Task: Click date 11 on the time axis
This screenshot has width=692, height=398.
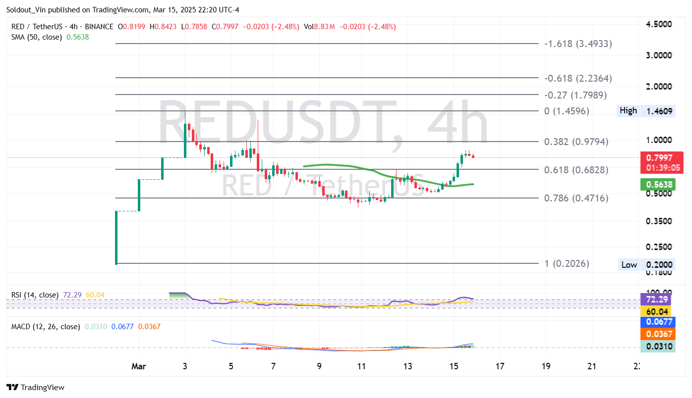Action: 362,366
